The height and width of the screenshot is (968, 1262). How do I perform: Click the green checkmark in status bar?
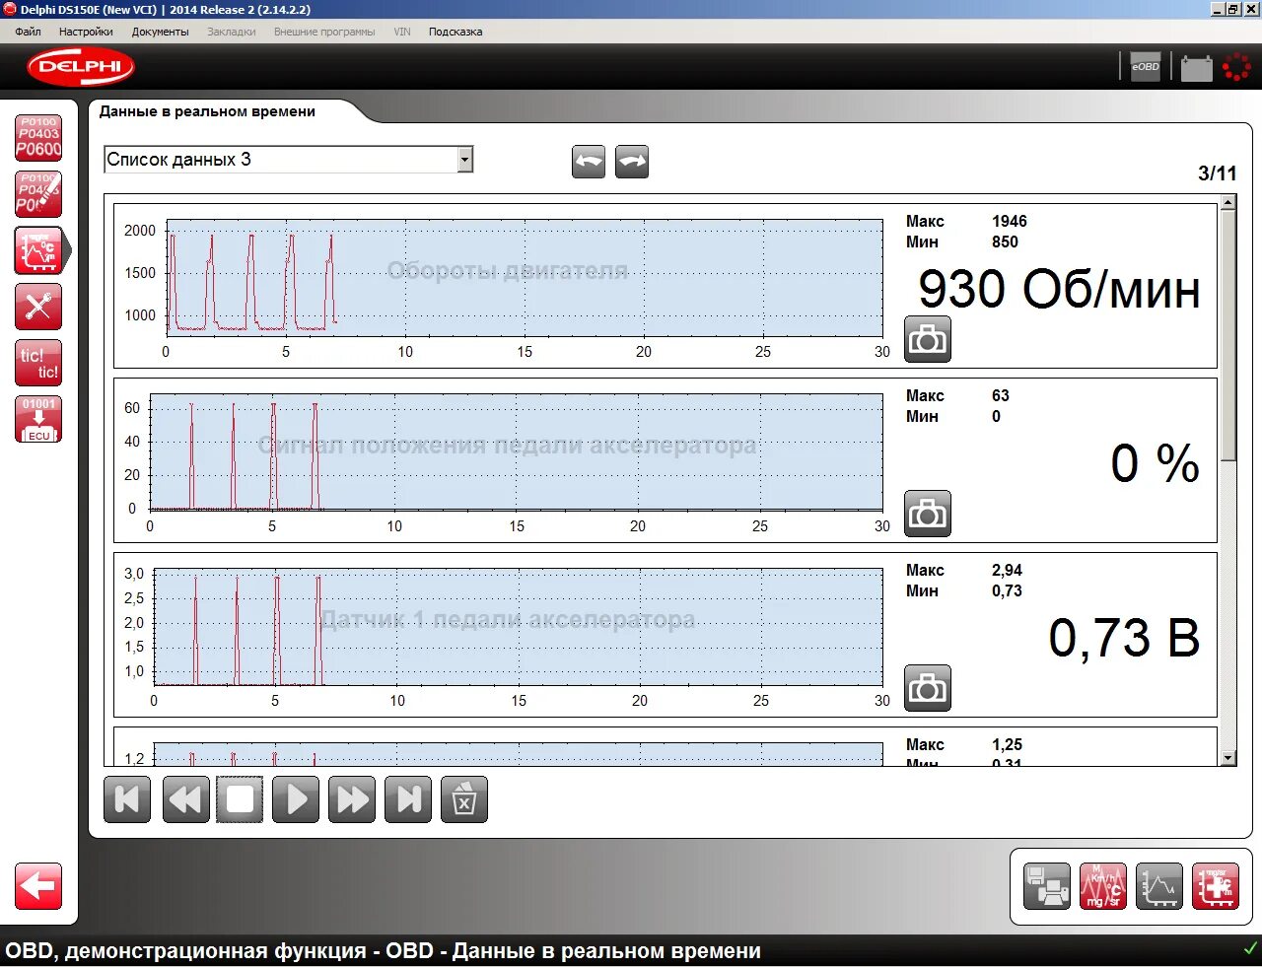click(1250, 948)
